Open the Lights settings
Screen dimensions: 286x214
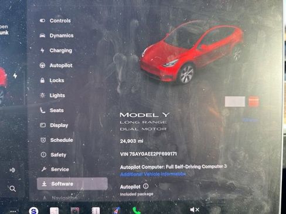pos(52,95)
